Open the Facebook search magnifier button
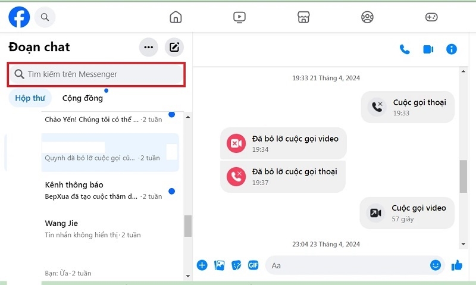 [45, 17]
